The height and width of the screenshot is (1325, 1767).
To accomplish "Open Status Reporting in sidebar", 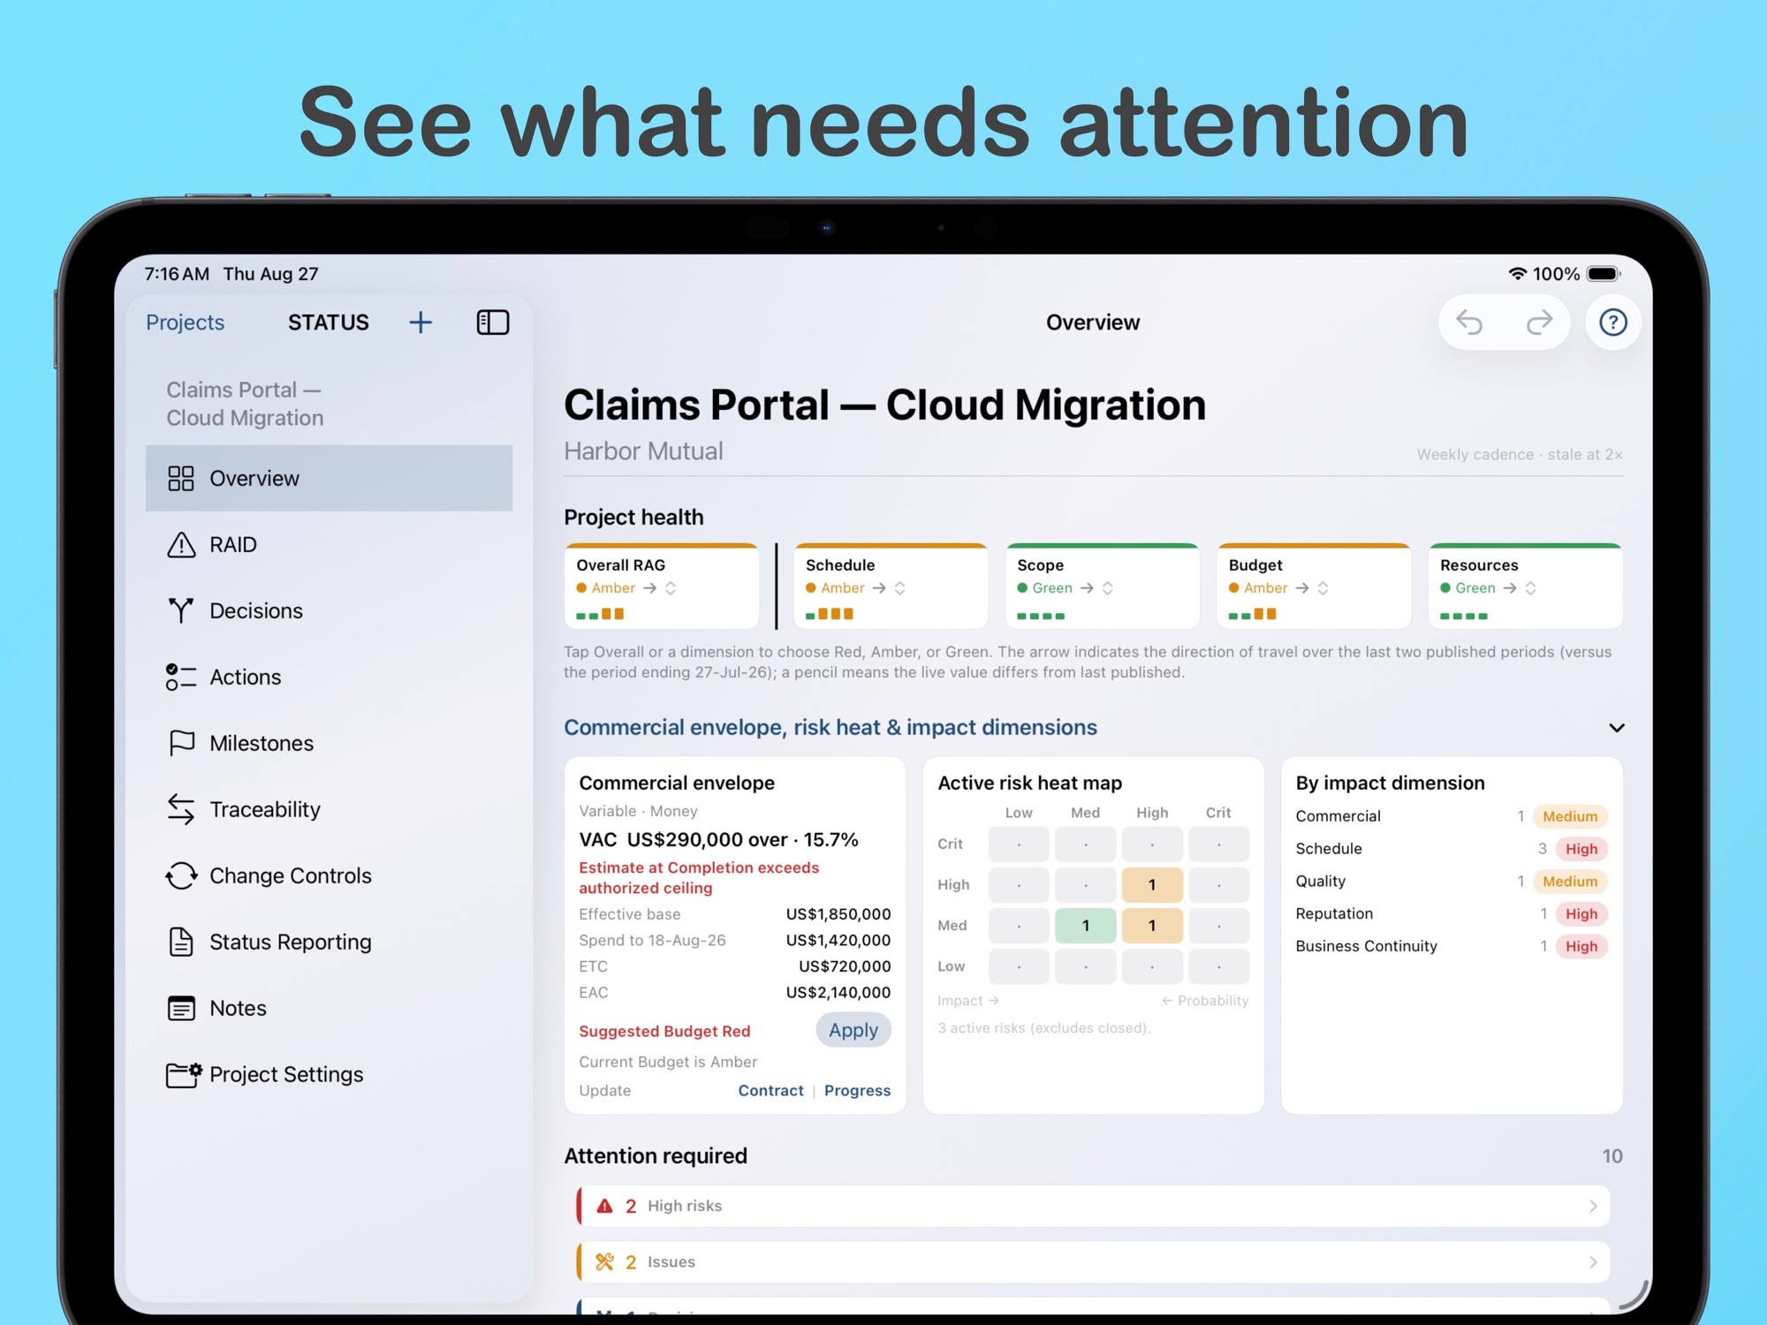I will click(x=329, y=943).
